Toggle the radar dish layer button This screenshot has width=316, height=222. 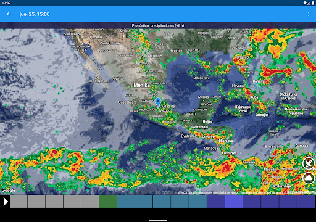[x=309, y=163]
